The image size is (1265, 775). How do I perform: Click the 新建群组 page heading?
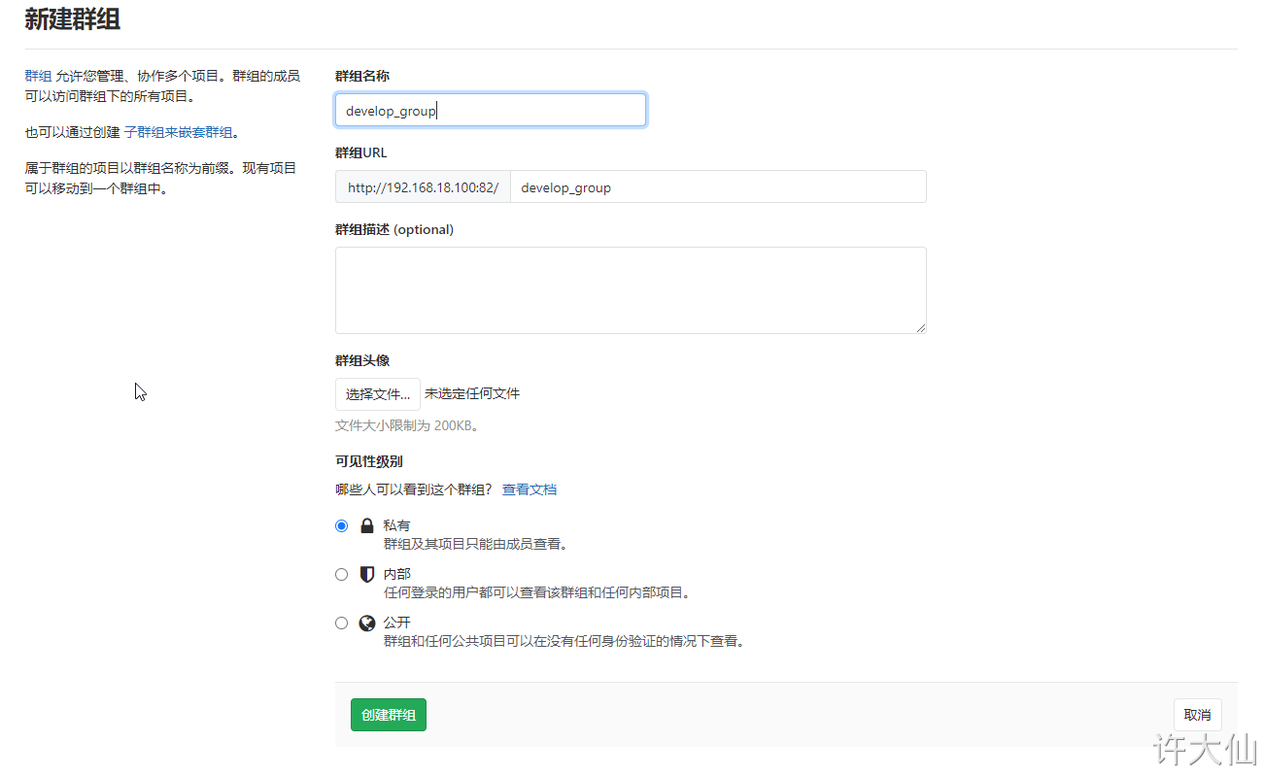pyautogui.click(x=73, y=18)
